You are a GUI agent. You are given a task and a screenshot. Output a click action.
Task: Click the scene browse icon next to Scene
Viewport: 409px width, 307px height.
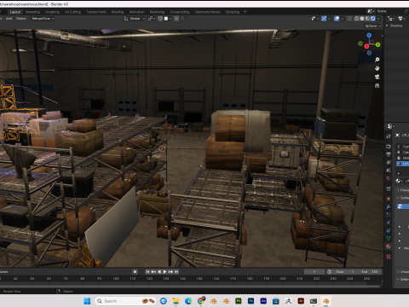pos(371,11)
